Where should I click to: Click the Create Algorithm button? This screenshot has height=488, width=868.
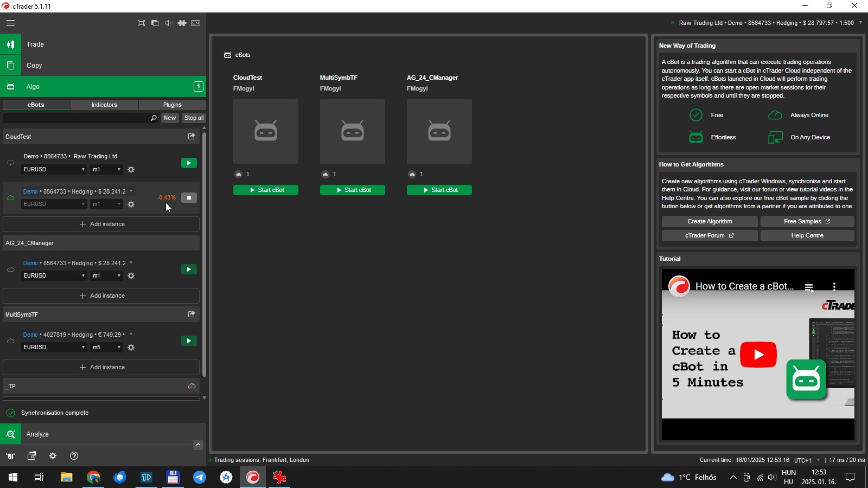[x=710, y=221]
